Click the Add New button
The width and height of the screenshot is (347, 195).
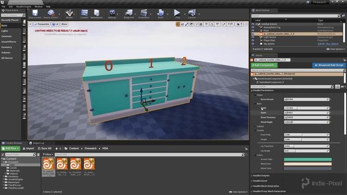[x=10, y=148]
